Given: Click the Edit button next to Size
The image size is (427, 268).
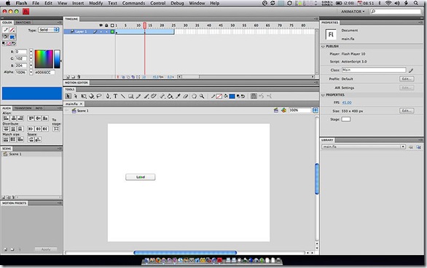Looking at the screenshot, I should (x=407, y=111).
